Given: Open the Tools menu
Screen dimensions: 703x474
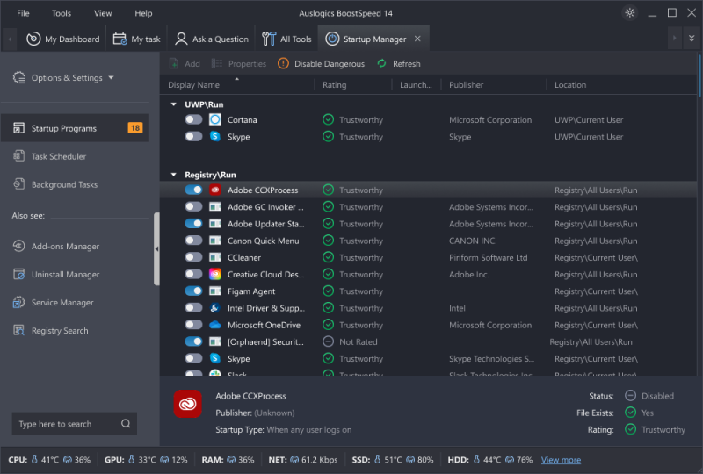Looking at the screenshot, I should 61,13.
